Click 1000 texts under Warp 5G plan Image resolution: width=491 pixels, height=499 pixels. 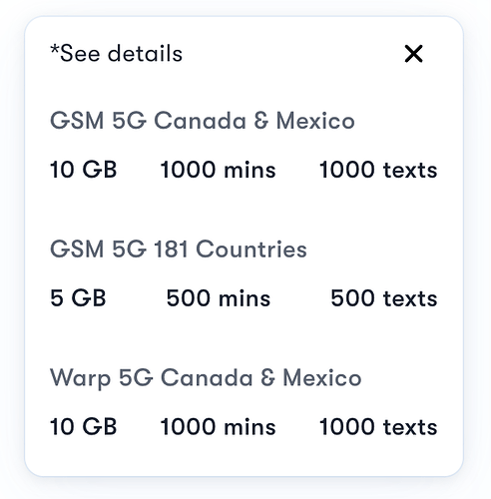(378, 427)
